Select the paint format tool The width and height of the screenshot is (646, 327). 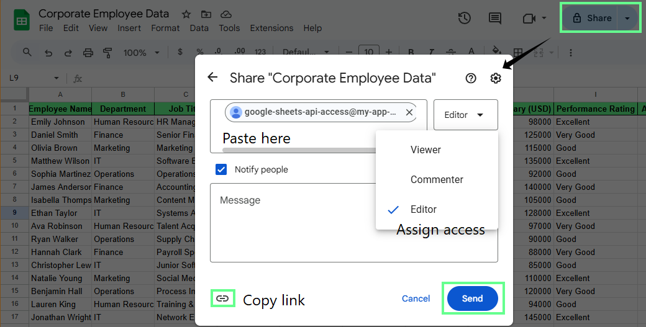point(107,53)
